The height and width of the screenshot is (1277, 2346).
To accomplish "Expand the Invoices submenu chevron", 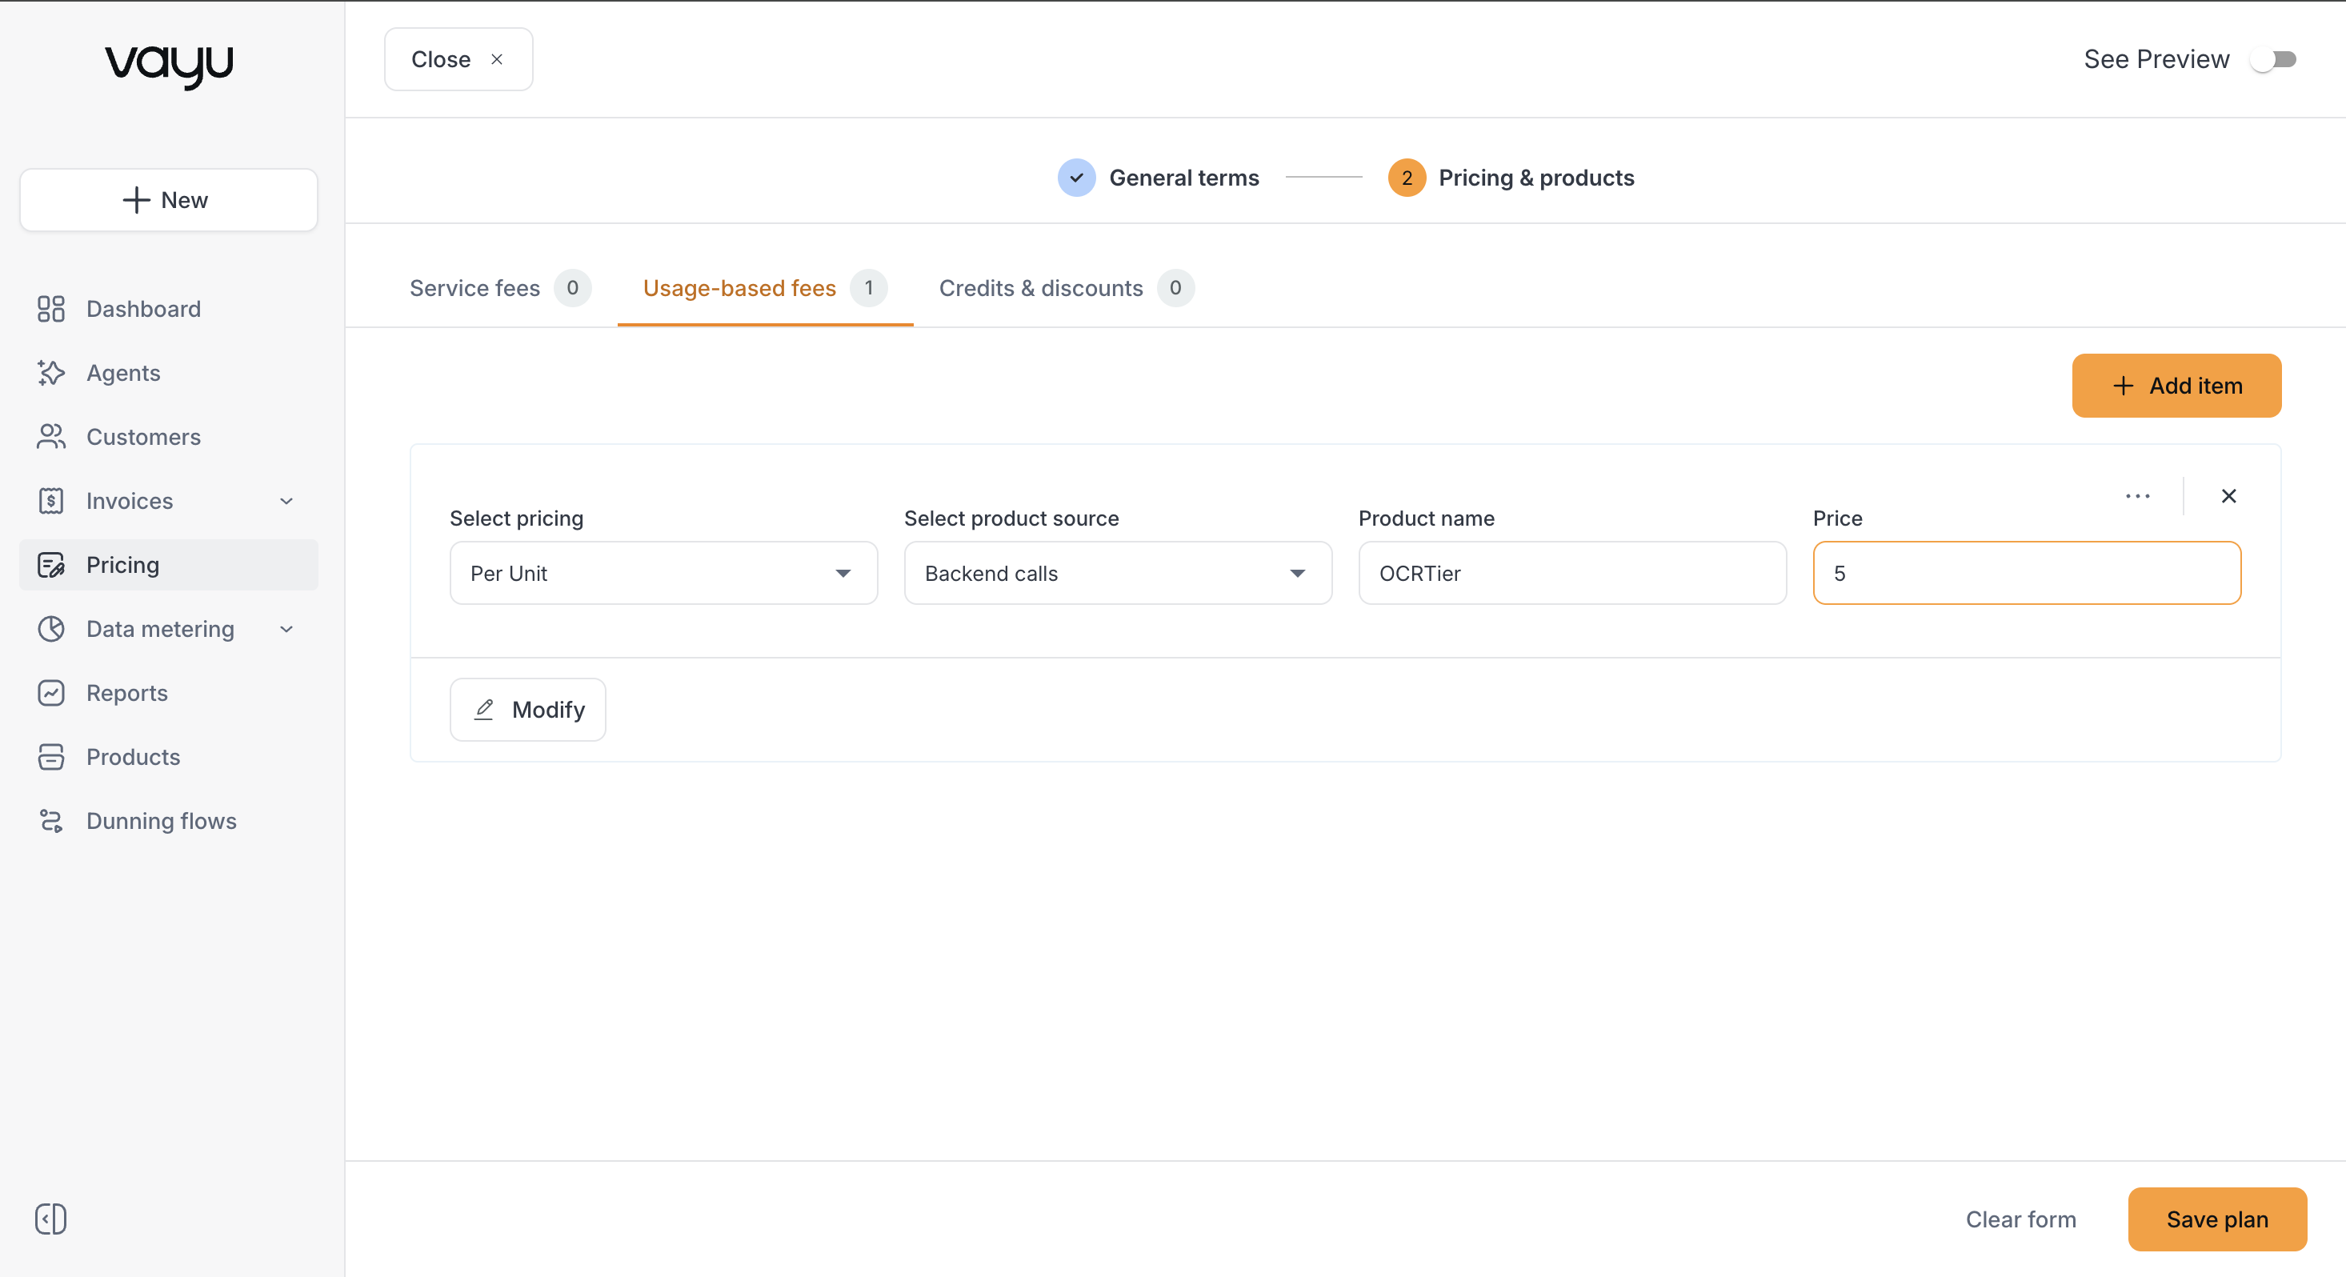I will (x=286, y=501).
